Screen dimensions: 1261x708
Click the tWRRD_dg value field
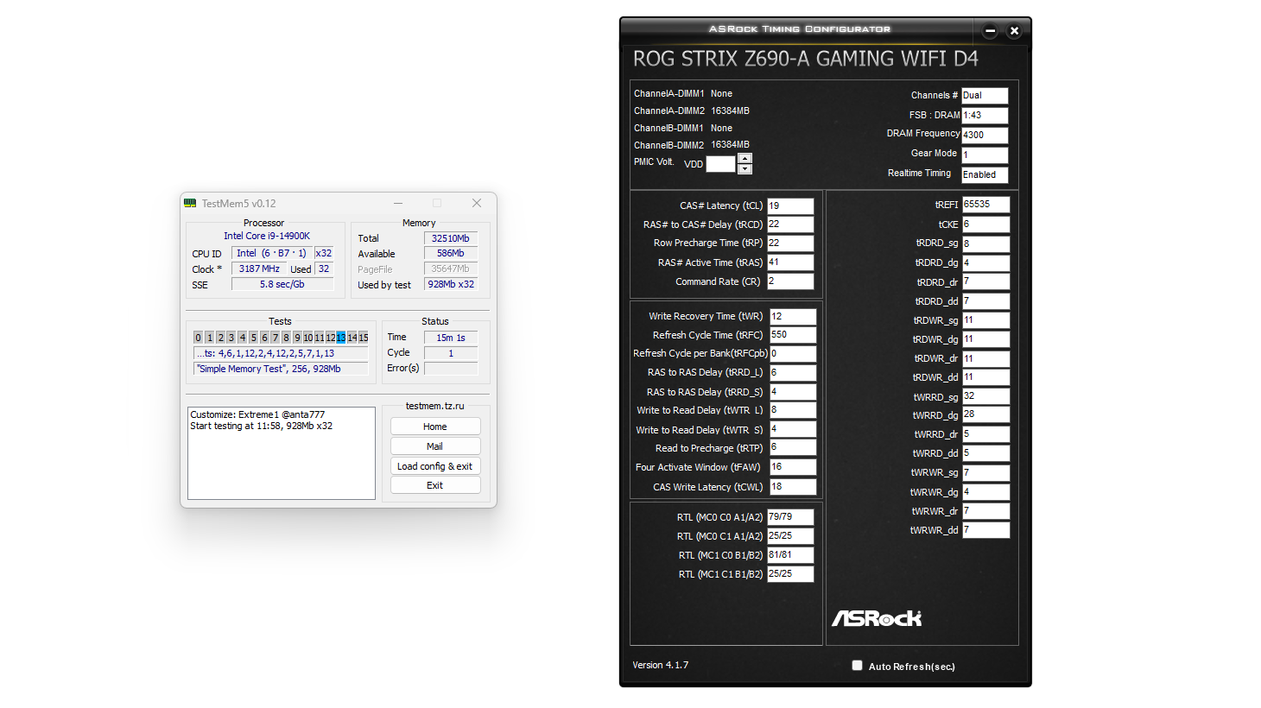[x=986, y=415]
